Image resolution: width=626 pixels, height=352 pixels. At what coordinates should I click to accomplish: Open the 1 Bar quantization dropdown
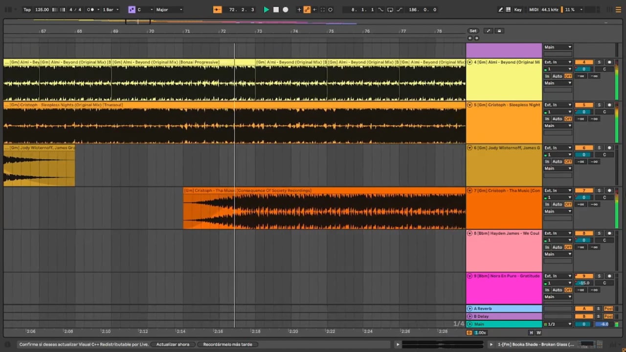coord(111,9)
